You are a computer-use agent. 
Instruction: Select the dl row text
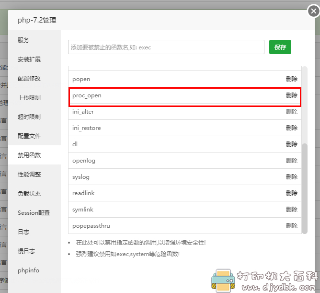(75, 144)
